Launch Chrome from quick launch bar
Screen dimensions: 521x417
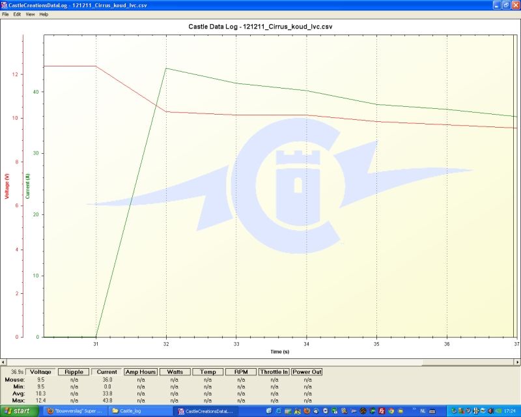(391, 411)
